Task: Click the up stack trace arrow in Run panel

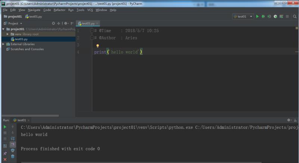Action: [13, 127]
